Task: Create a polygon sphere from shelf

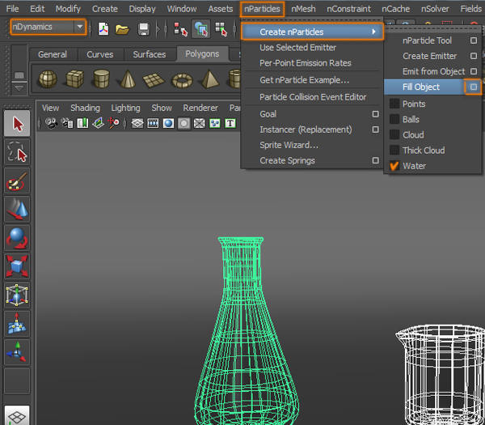Action: pyautogui.click(x=48, y=79)
